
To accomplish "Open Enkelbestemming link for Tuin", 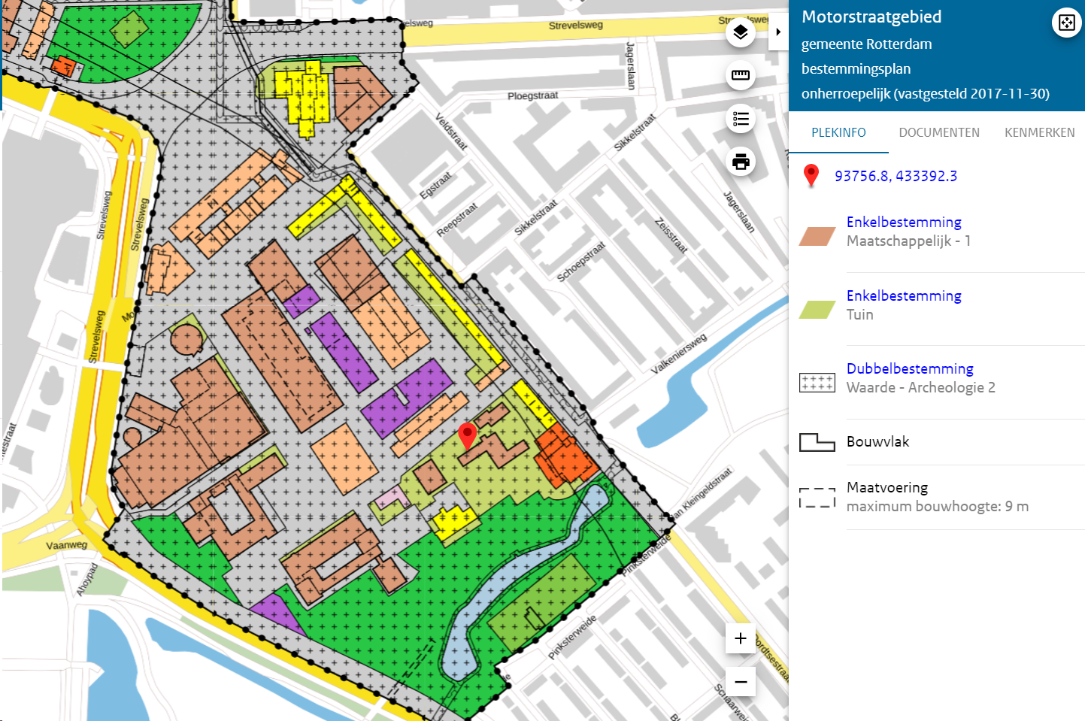I will pyautogui.click(x=904, y=295).
